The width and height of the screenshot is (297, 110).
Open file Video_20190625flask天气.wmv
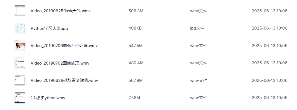click(61, 11)
